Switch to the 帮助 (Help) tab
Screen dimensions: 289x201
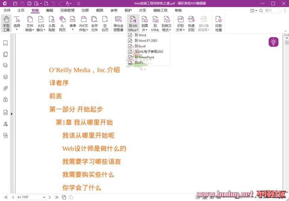coord(178,10)
